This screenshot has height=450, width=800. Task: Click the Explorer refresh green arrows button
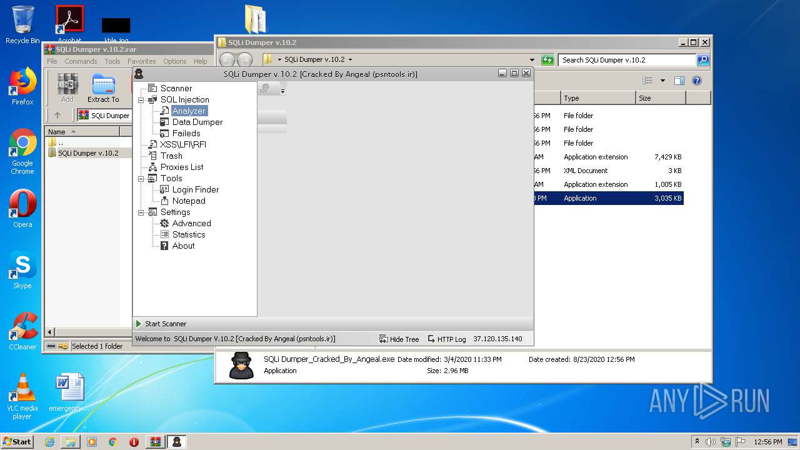[x=547, y=60]
